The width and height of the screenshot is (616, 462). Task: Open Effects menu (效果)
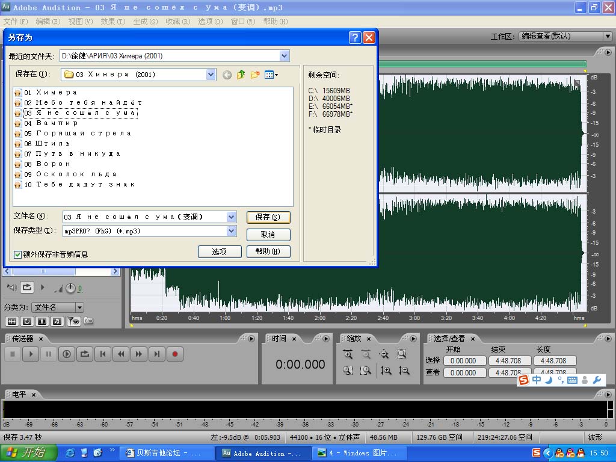pos(112,22)
